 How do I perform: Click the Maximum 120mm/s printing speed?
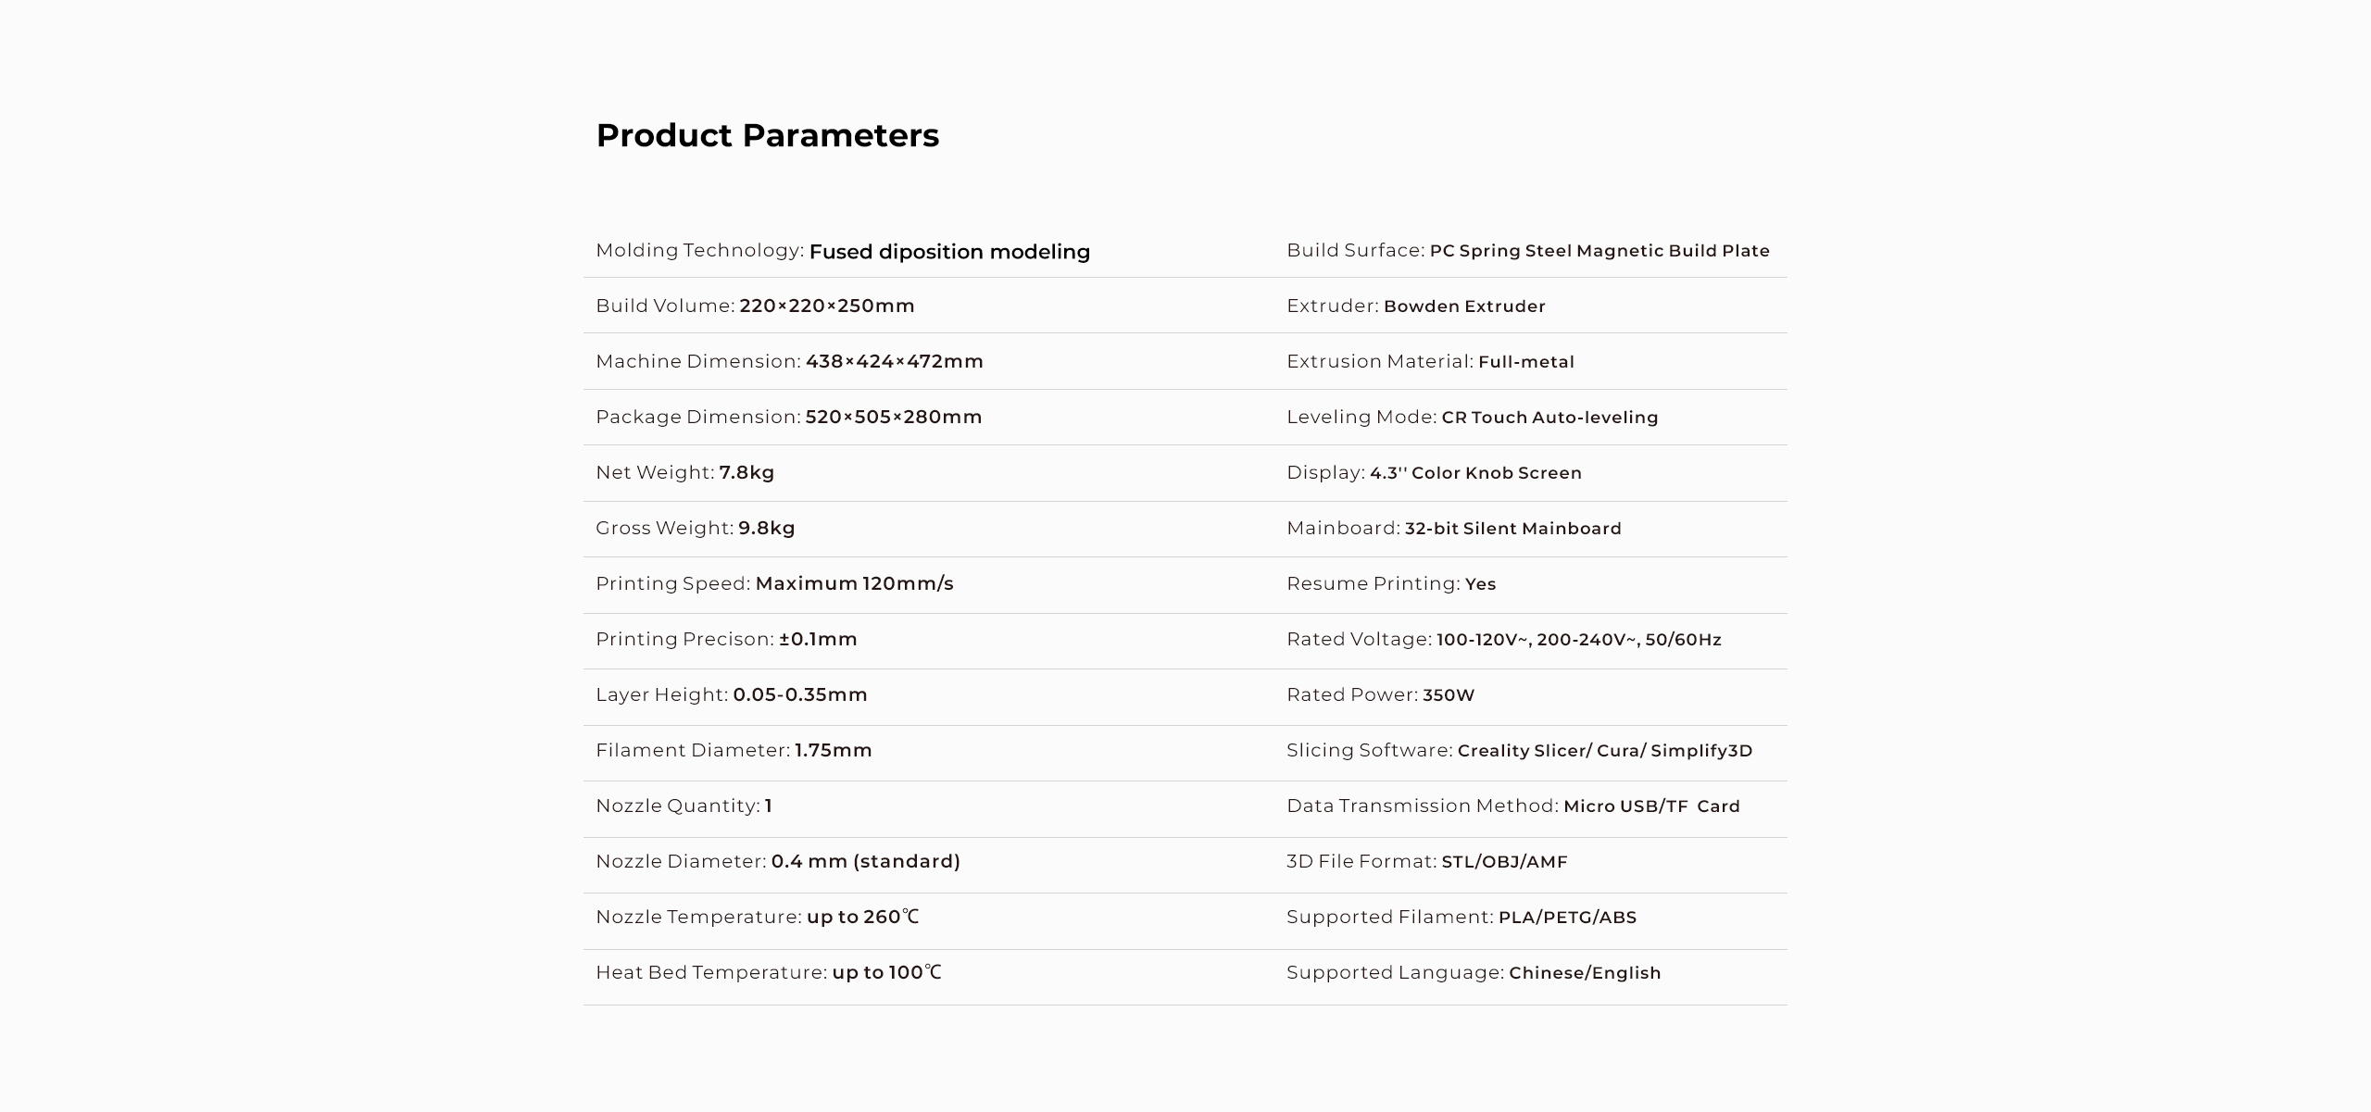[x=854, y=583]
